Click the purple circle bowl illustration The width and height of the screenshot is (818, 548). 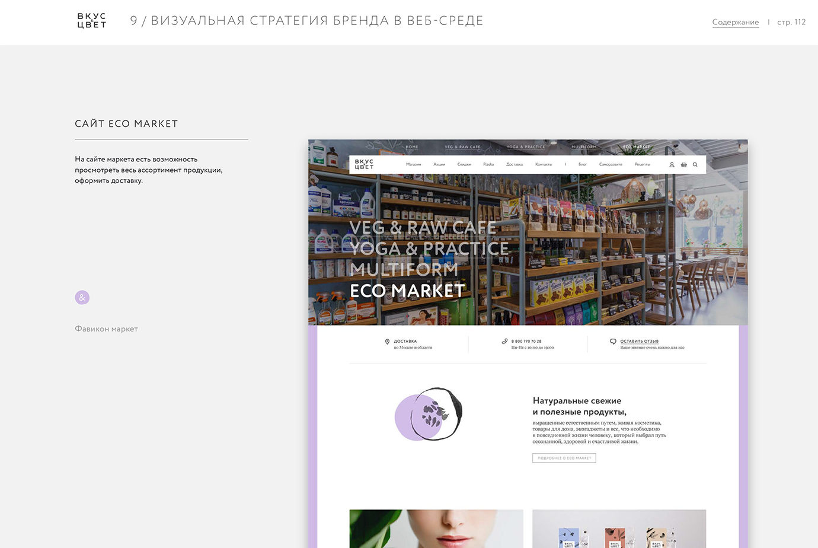428,414
